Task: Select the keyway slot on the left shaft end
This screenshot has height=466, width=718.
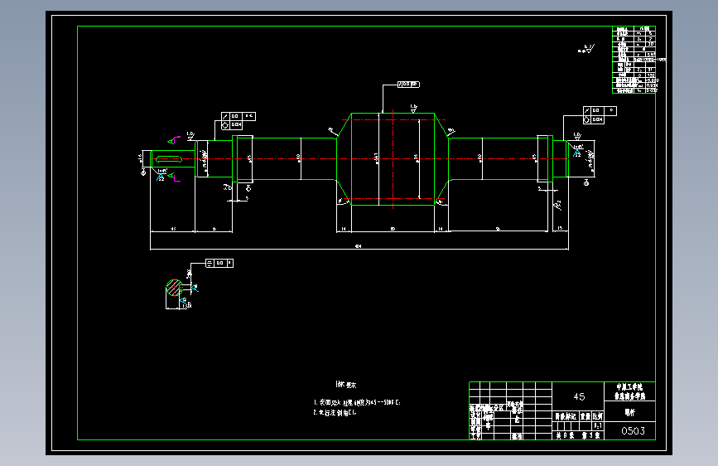Action: pyautogui.click(x=169, y=159)
